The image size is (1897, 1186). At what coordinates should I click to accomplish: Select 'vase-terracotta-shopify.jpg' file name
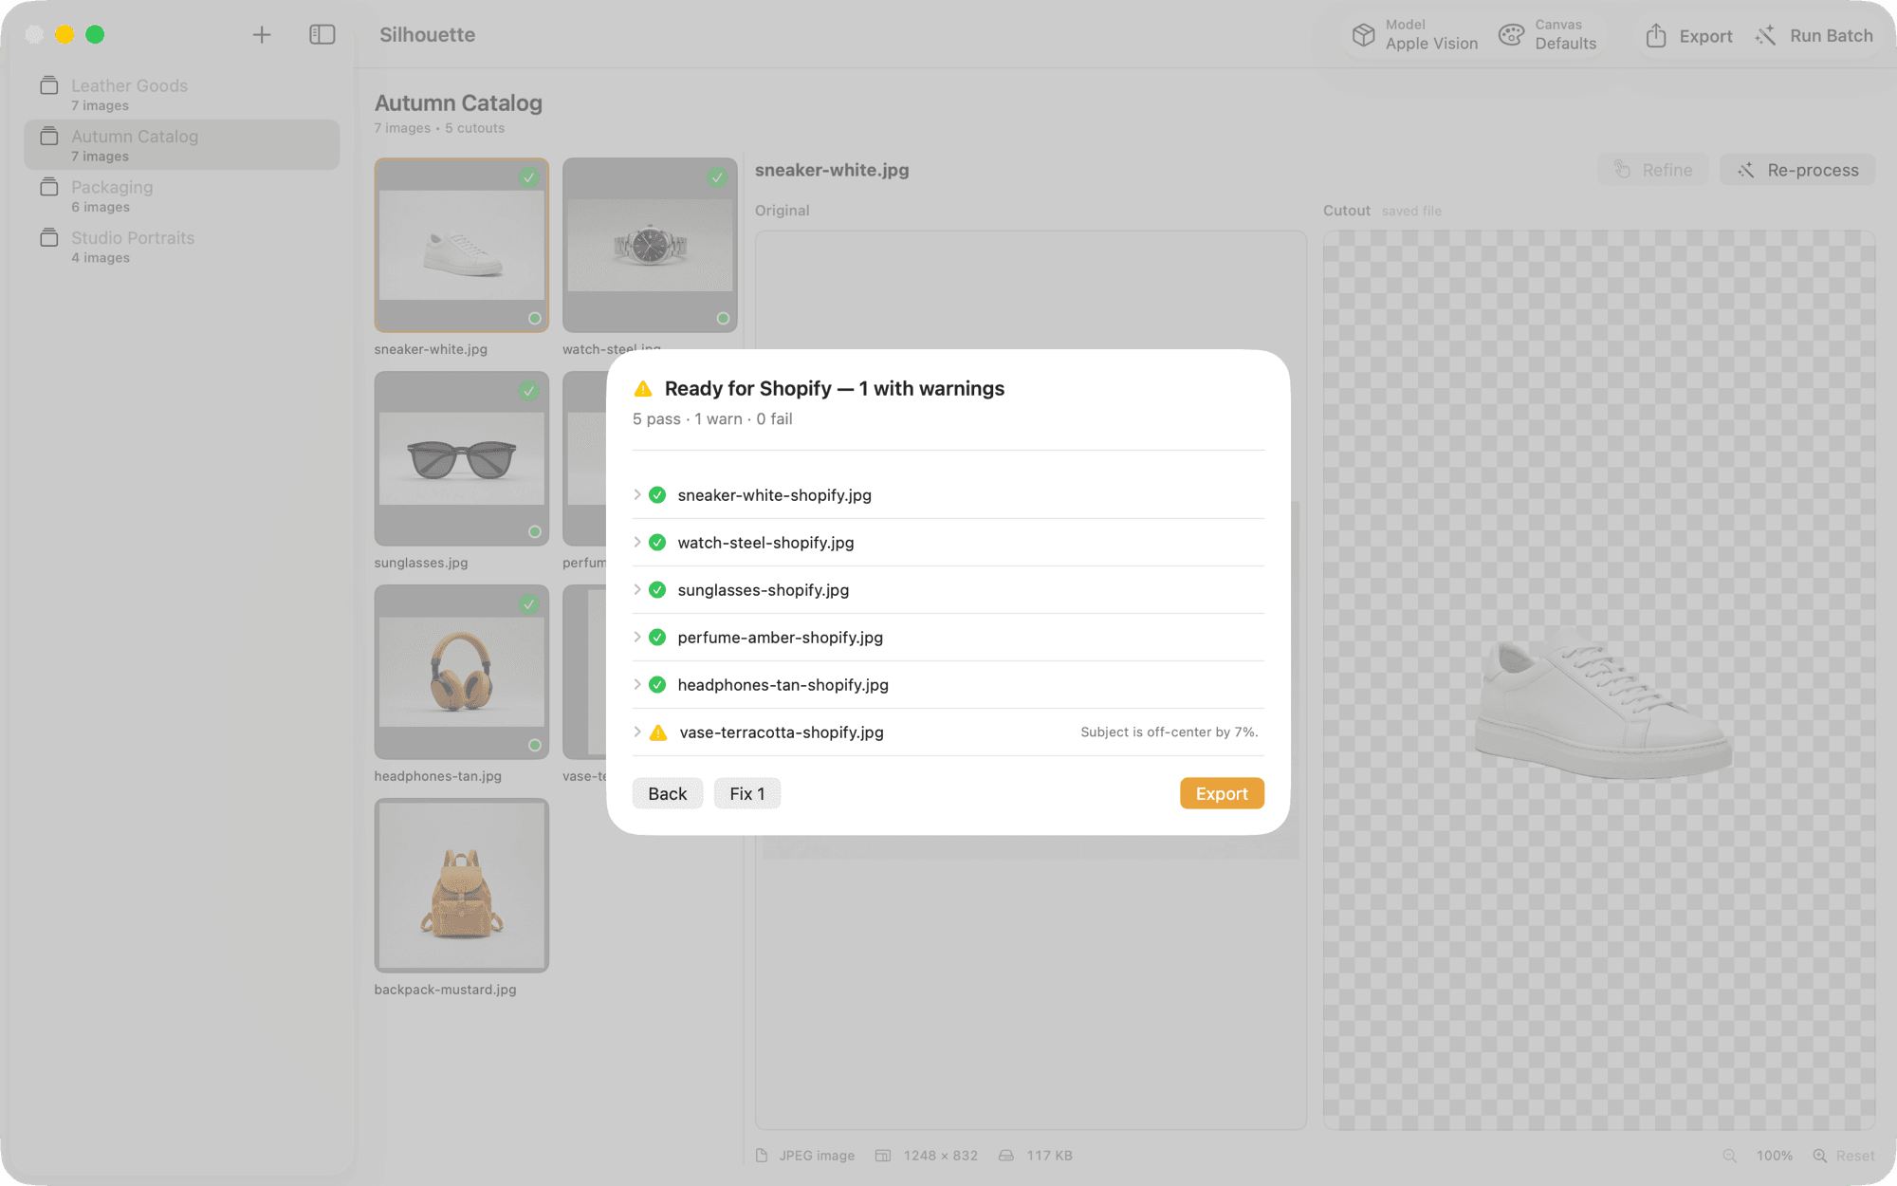tap(782, 732)
